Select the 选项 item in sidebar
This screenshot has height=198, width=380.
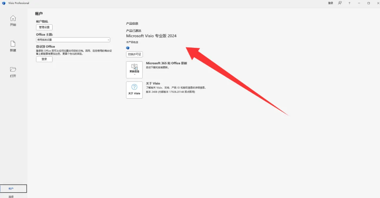click(11, 197)
